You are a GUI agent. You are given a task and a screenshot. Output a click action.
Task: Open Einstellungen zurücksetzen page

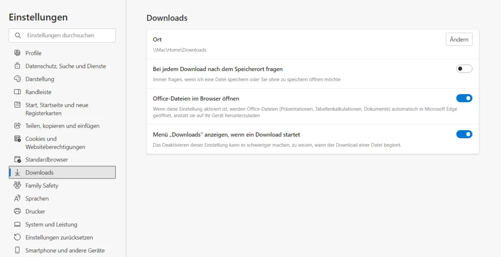click(x=62, y=237)
